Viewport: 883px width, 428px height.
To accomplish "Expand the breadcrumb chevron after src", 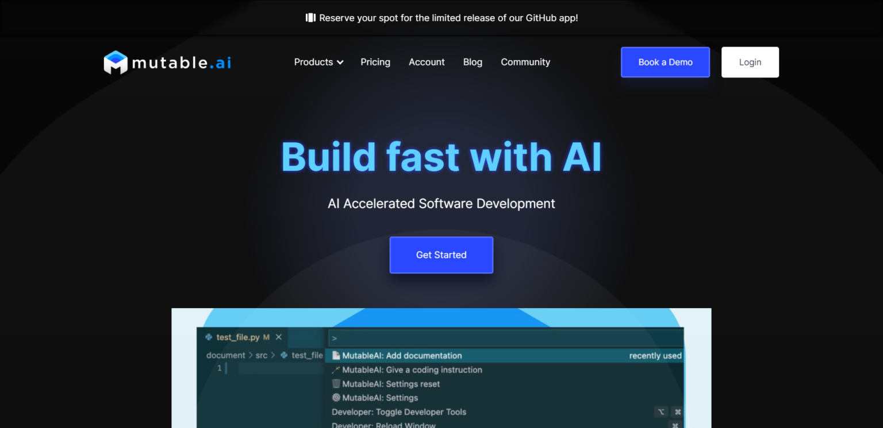I will pyautogui.click(x=274, y=355).
